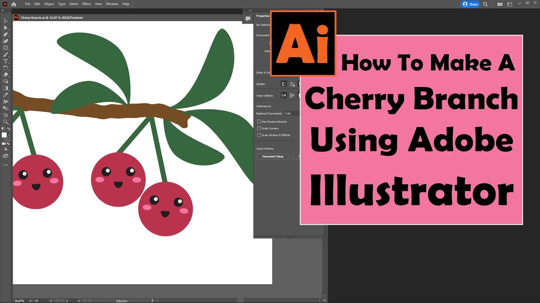Viewport: 540px width, 303px height.
Task: Select the Type tool
Action: pyautogui.click(x=5, y=61)
